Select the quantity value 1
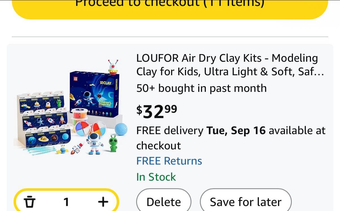340x211 pixels. 66,202
